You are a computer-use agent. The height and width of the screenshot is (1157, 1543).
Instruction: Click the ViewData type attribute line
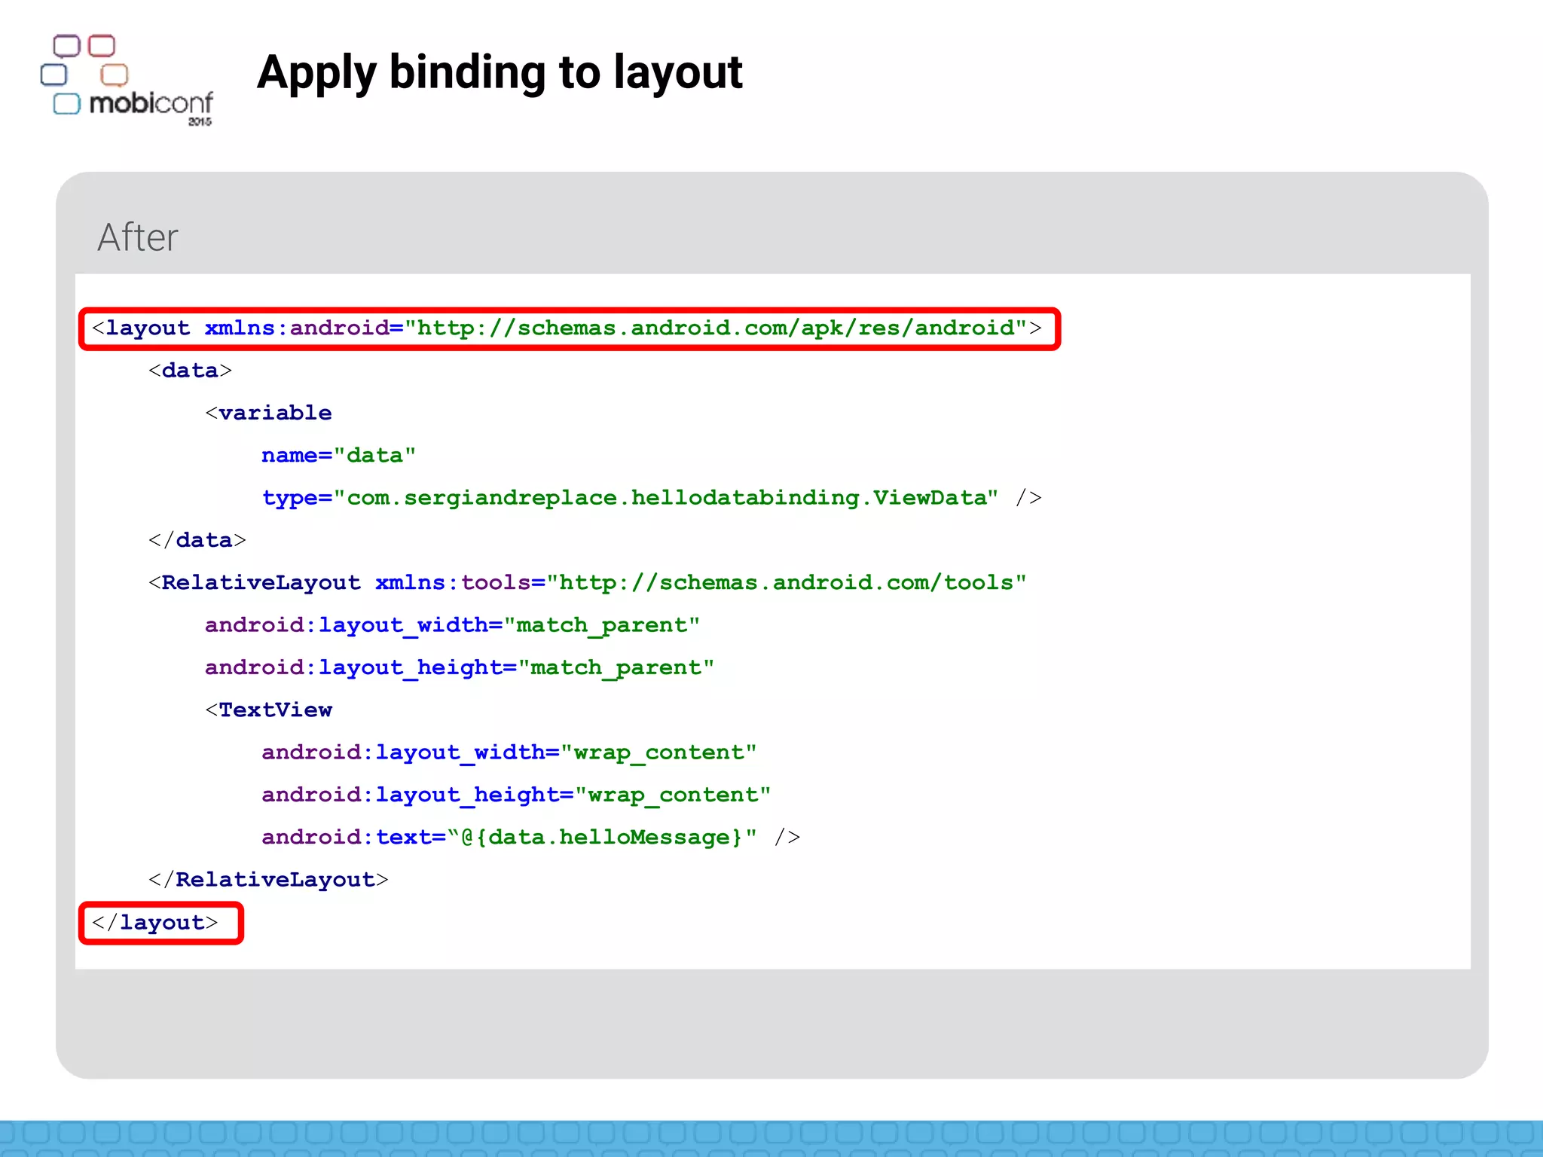[x=651, y=498]
